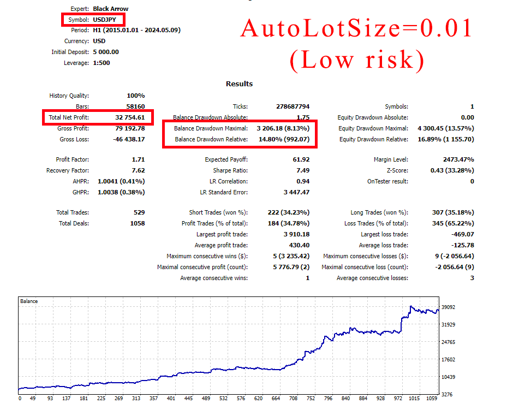The height and width of the screenshot is (404, 513).
Task: Click Maximal consecutive loss value -2 056.64 (9)
Action: point(455,267)
